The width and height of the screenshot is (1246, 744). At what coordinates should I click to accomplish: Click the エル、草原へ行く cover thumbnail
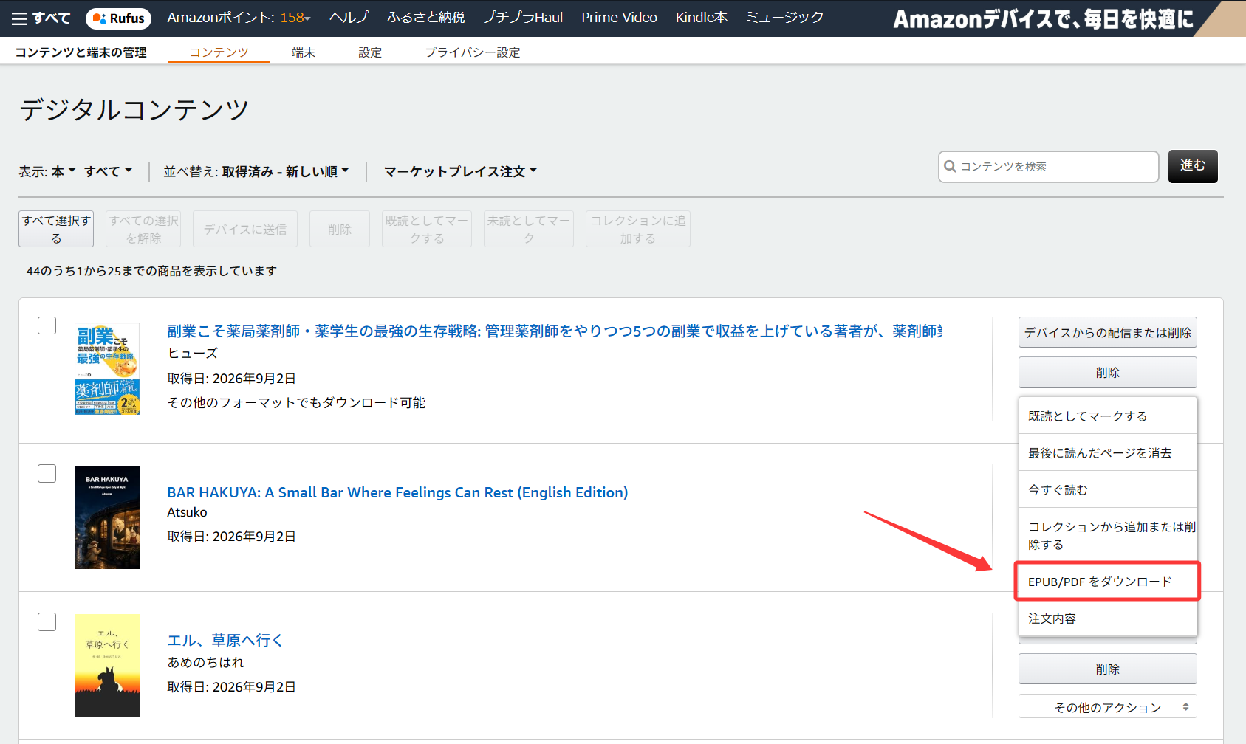pyautogui.click(x=107, y=666)
